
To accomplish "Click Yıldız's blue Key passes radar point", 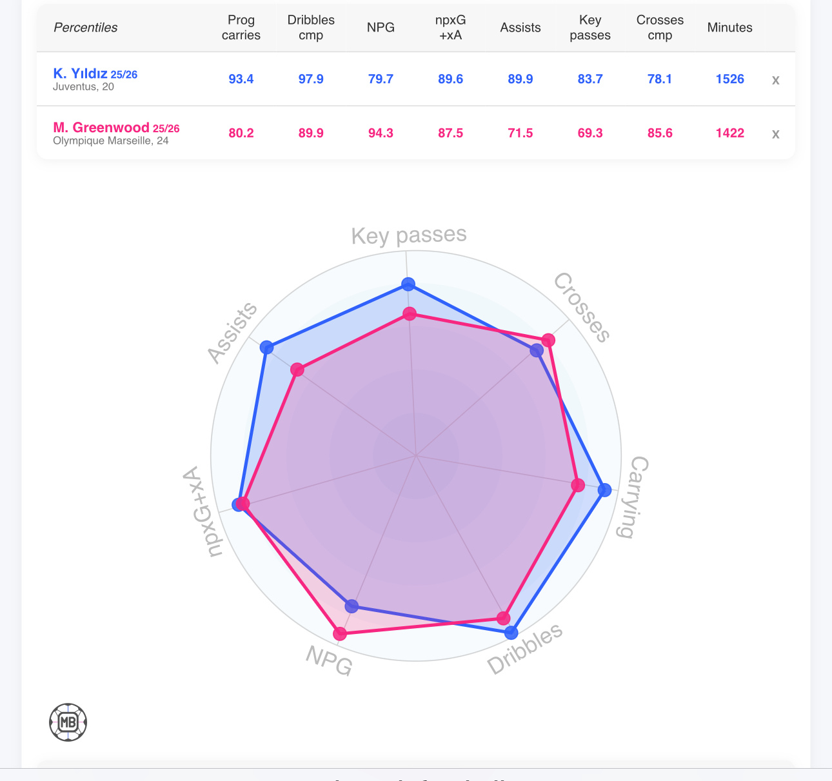I will point(408,284).
